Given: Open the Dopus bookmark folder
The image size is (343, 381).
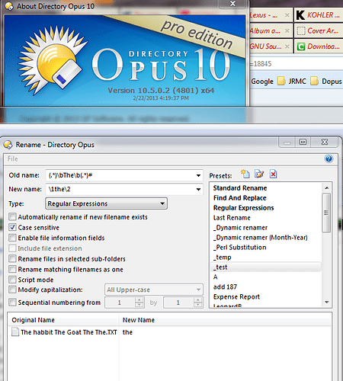Looking at the screenshot, I should pyautogui.click(x=326, y=82).
